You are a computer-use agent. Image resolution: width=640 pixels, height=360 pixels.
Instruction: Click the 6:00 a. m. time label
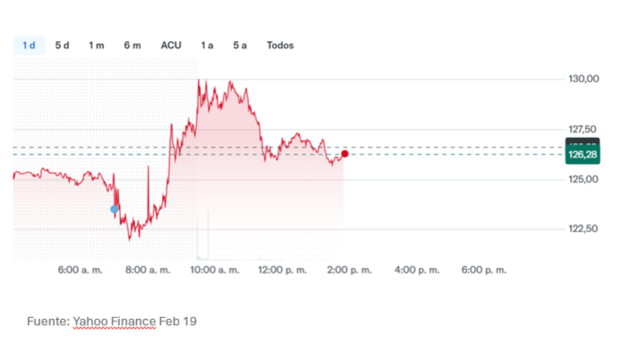pyautogui.click(x=80, y=270)
